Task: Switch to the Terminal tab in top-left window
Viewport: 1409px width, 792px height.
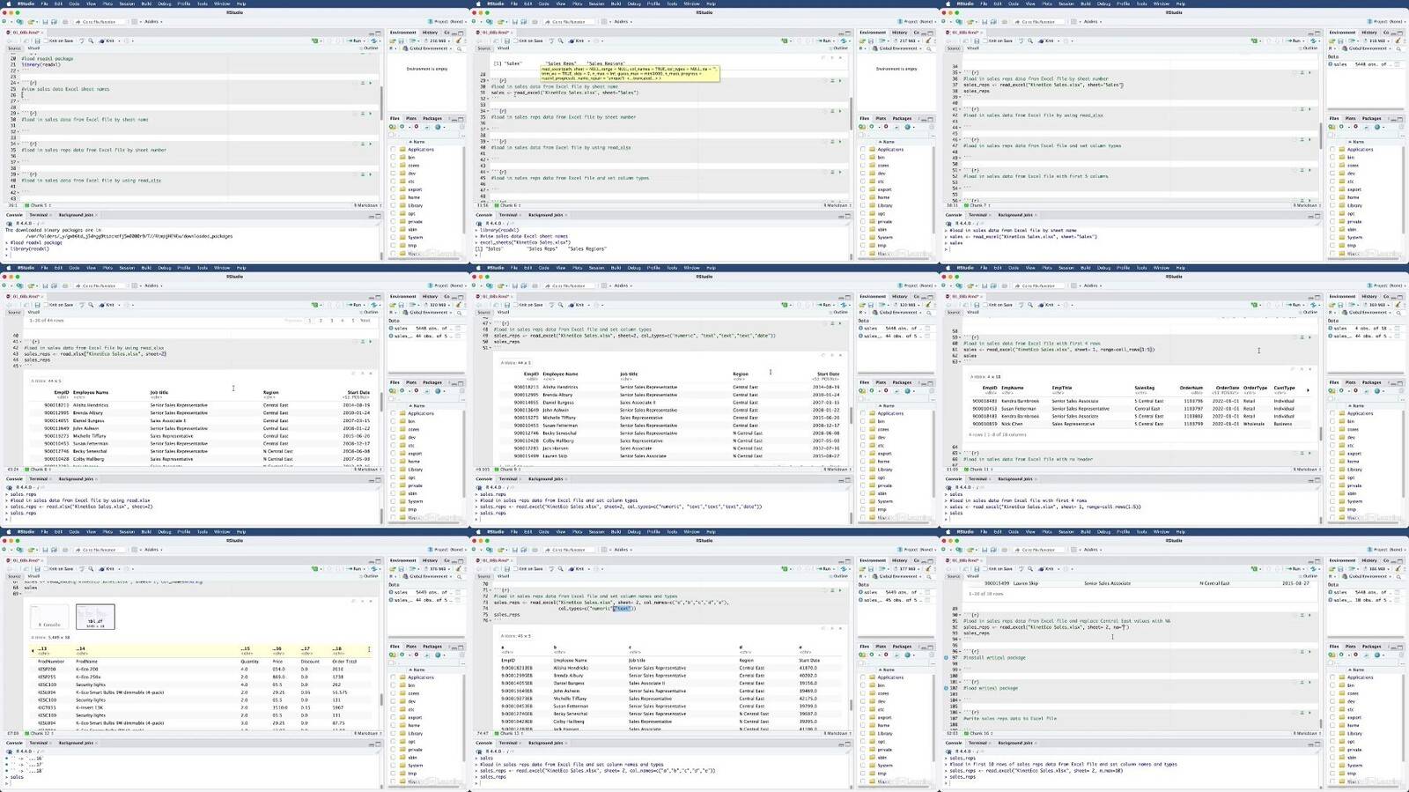Action: coord(39,214)
